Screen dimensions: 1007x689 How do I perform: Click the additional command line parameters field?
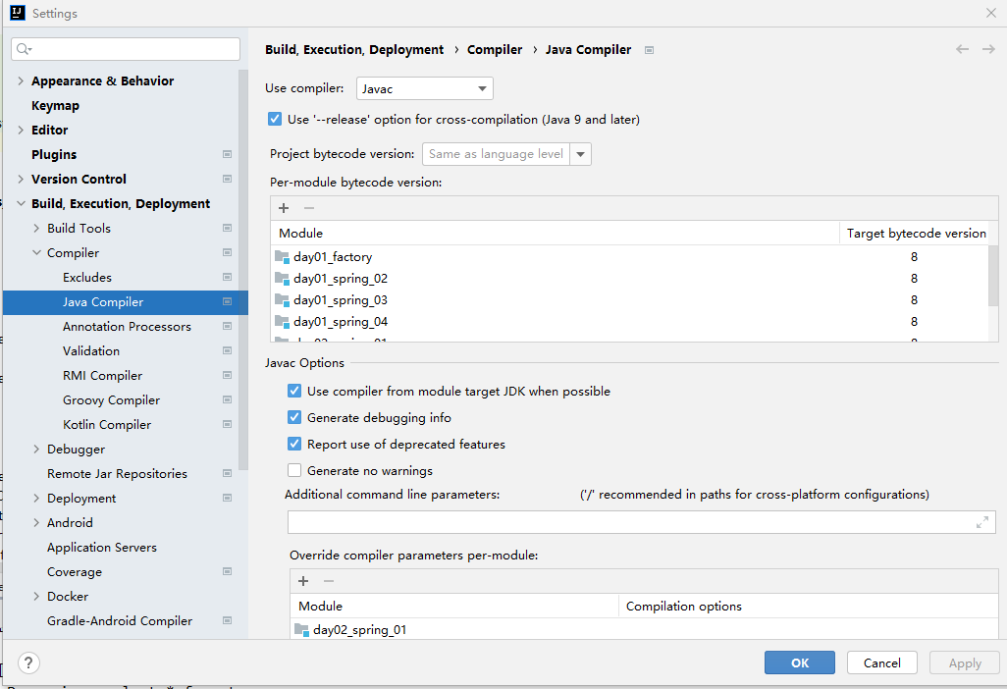(x=628, y=522)
